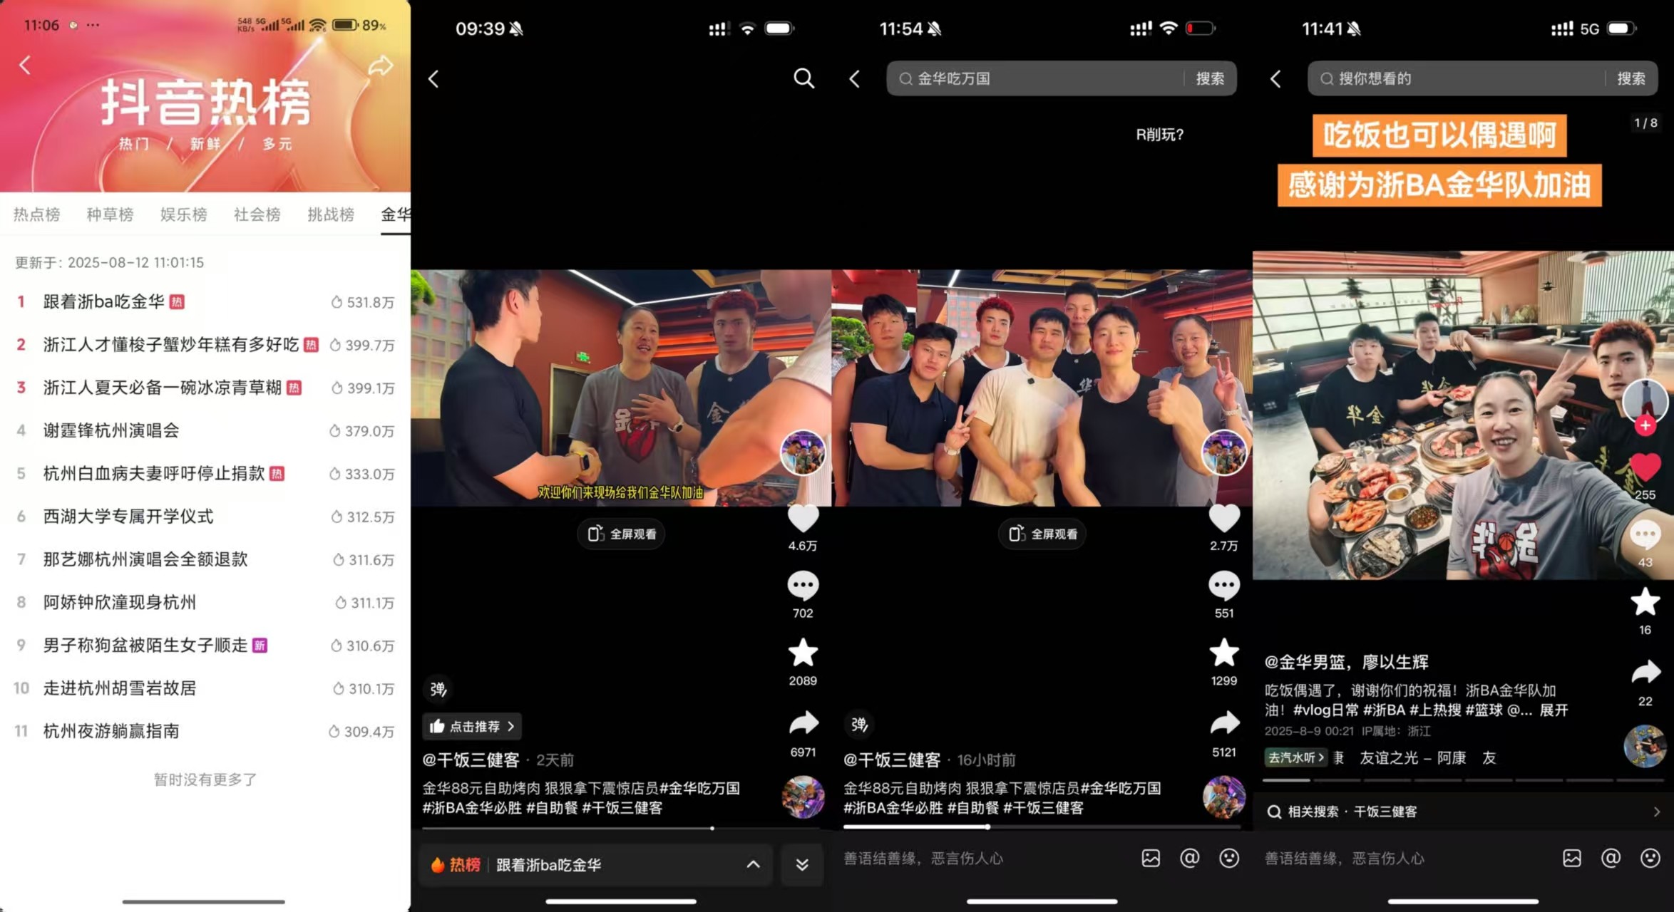Tap 全屏观看 in the 11:54 screen
Viewport: 1674px width, 912px height.
[1042, 534]
